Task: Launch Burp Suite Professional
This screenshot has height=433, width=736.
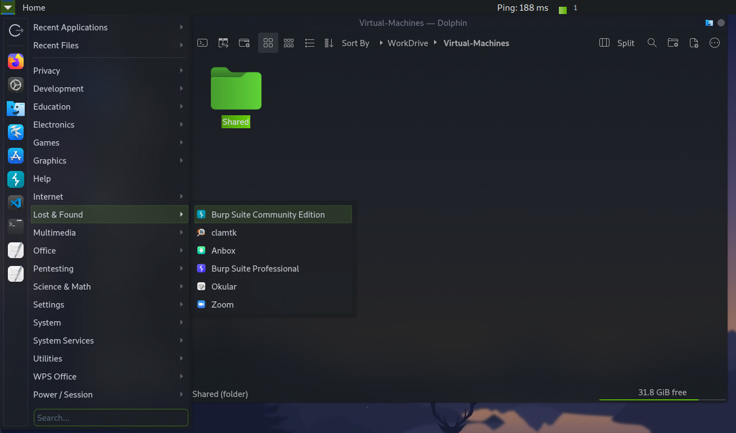Action: (273, 268)
